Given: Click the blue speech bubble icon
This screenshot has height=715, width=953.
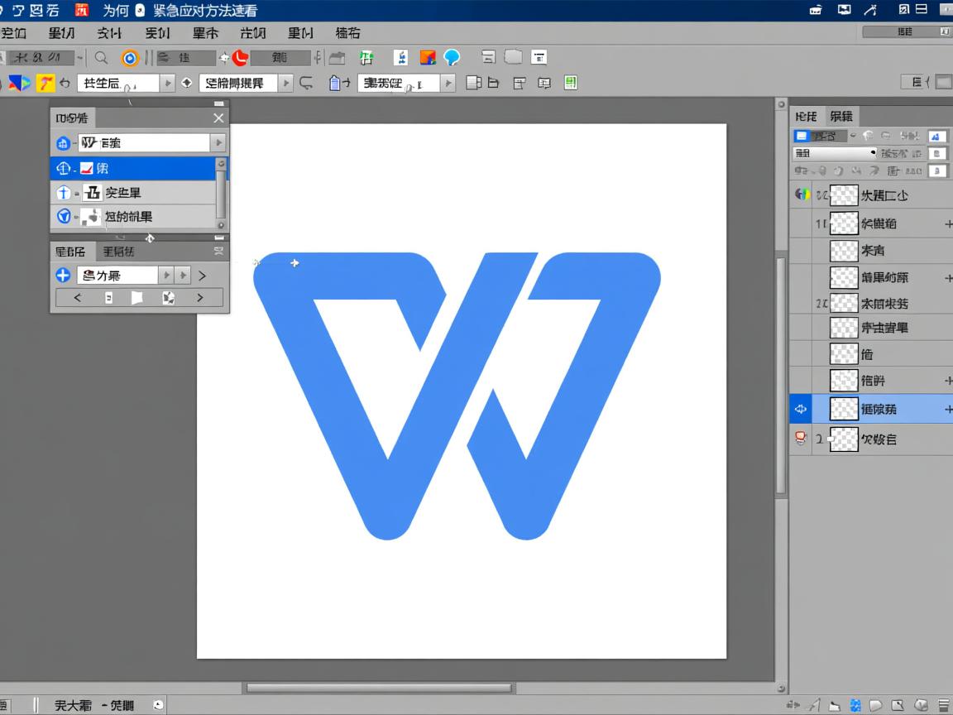Looking at the screenshot, I should [x=452, y=57].
